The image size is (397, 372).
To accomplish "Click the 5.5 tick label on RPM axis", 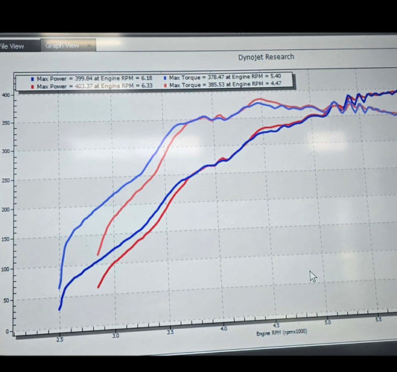I will pos(378,319).
